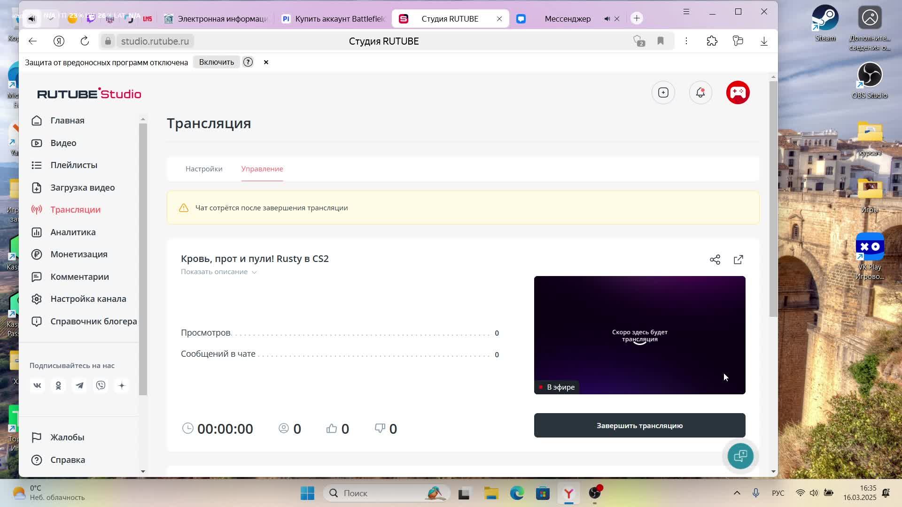This screenshot has height=507, width=902.
Task: Open Комментарии in the sidebar
Action: (70, 277)
